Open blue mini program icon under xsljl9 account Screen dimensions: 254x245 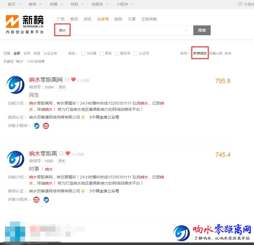(x=46, y=200)
